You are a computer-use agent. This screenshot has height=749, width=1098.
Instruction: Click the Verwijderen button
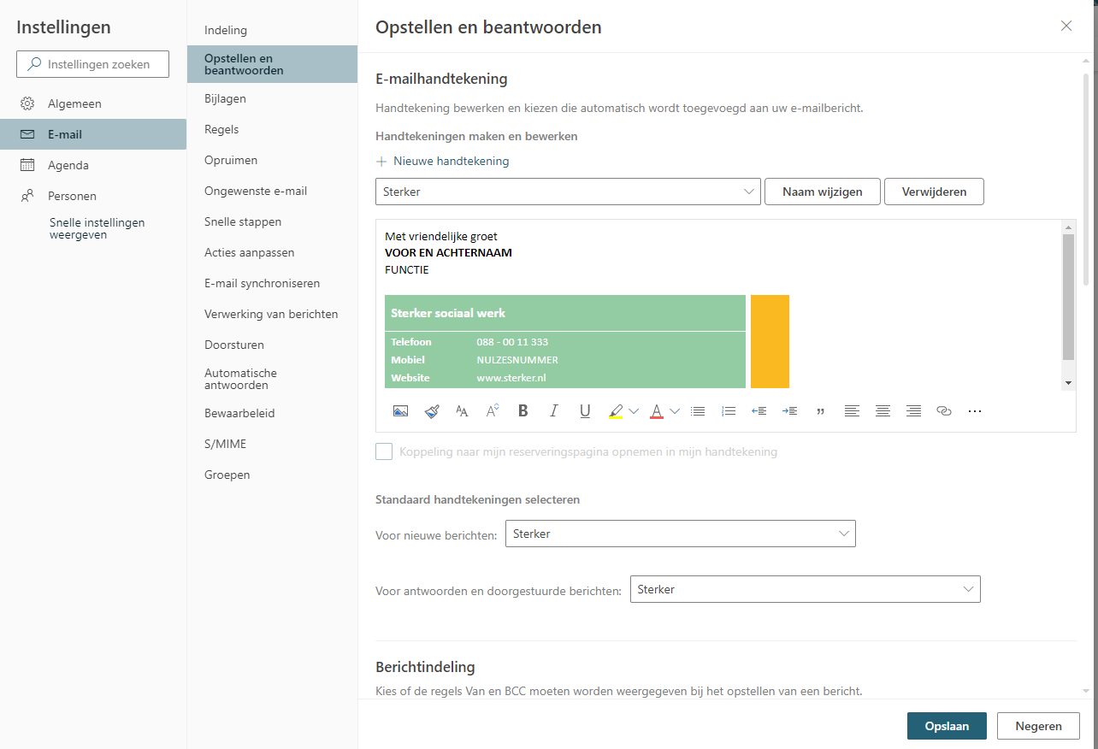click(x=934, y=192)
